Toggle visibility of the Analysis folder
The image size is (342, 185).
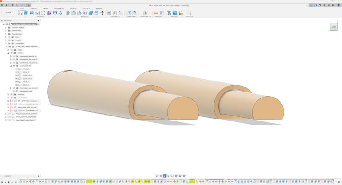[9, 40]
